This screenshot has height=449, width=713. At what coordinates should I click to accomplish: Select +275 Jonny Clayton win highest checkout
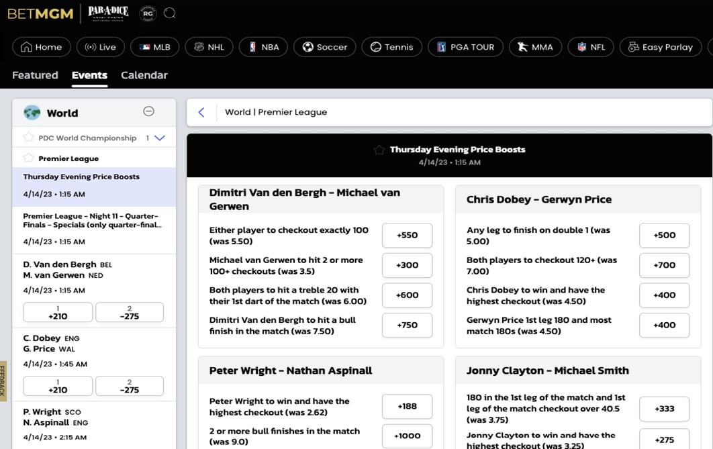click(x=665, y=440)
